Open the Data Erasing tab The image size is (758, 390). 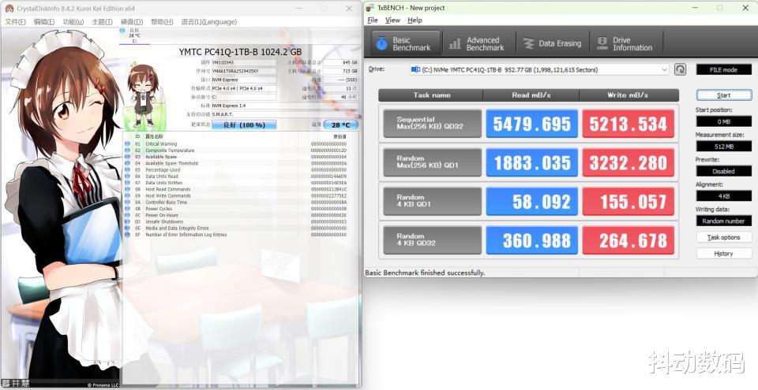[553, 43]
